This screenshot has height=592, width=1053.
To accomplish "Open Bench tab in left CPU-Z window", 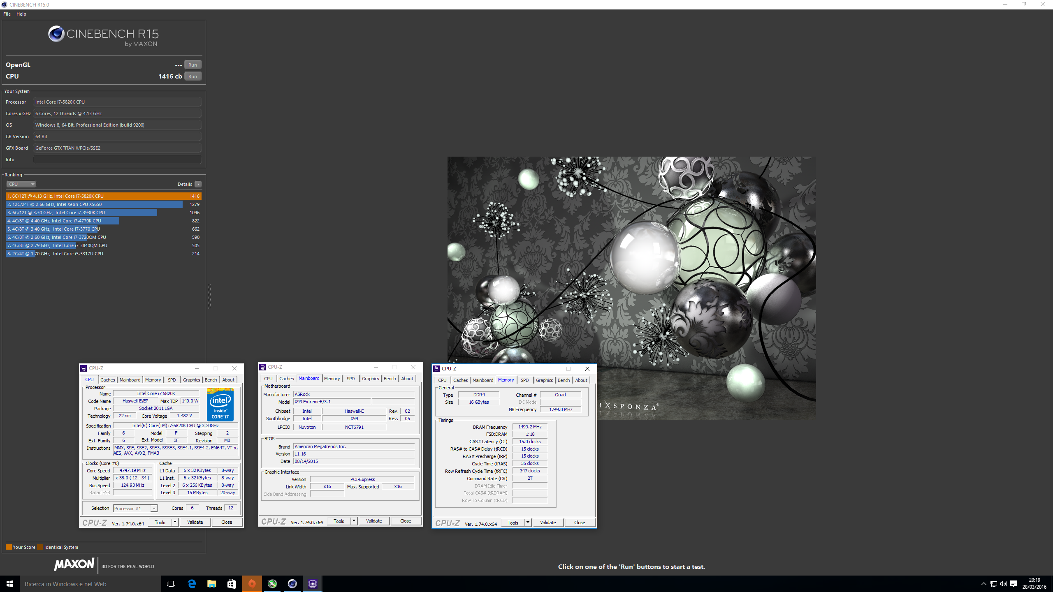I will (x=211, y=380).
